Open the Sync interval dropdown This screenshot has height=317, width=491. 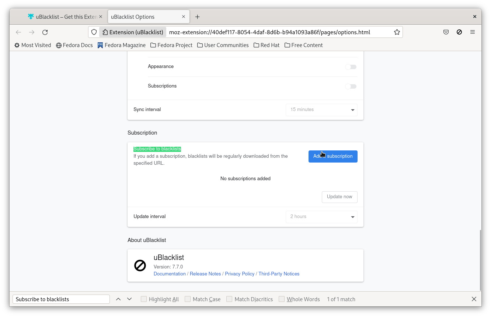[321, 110]
